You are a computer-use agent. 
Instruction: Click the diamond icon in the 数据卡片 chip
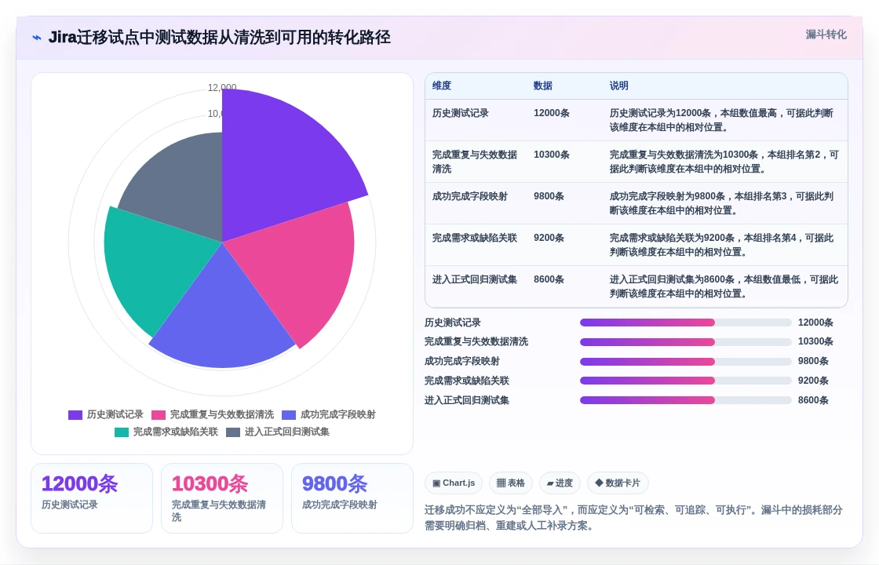(599, 483)
